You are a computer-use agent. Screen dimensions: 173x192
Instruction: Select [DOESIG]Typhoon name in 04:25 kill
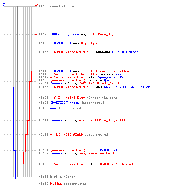click(x=65, y=34)
